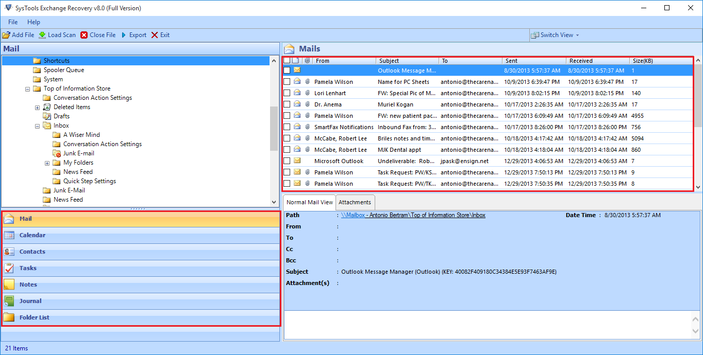Check the box for 'Name for PC Sheets'
The image size is (703, 355).
tap(287, 82)
